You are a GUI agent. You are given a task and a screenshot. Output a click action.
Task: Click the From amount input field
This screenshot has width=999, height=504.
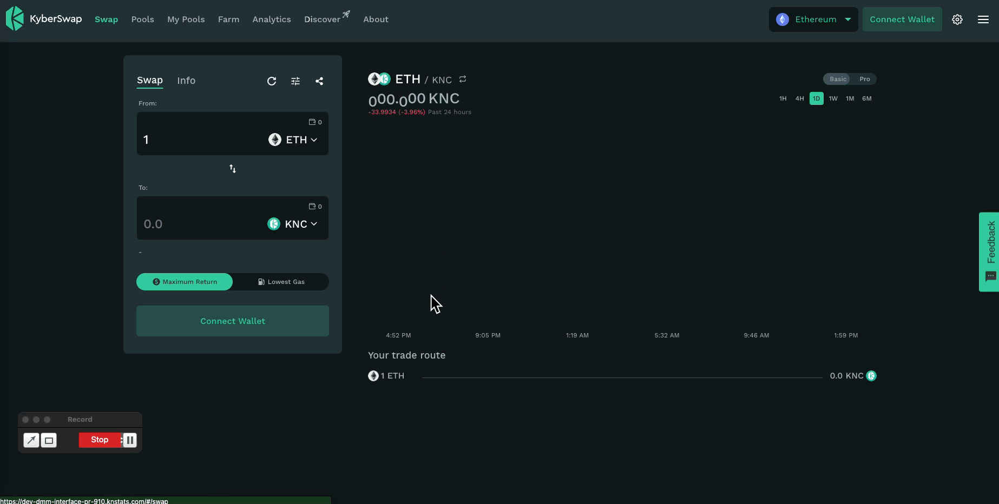coord(203,140)
